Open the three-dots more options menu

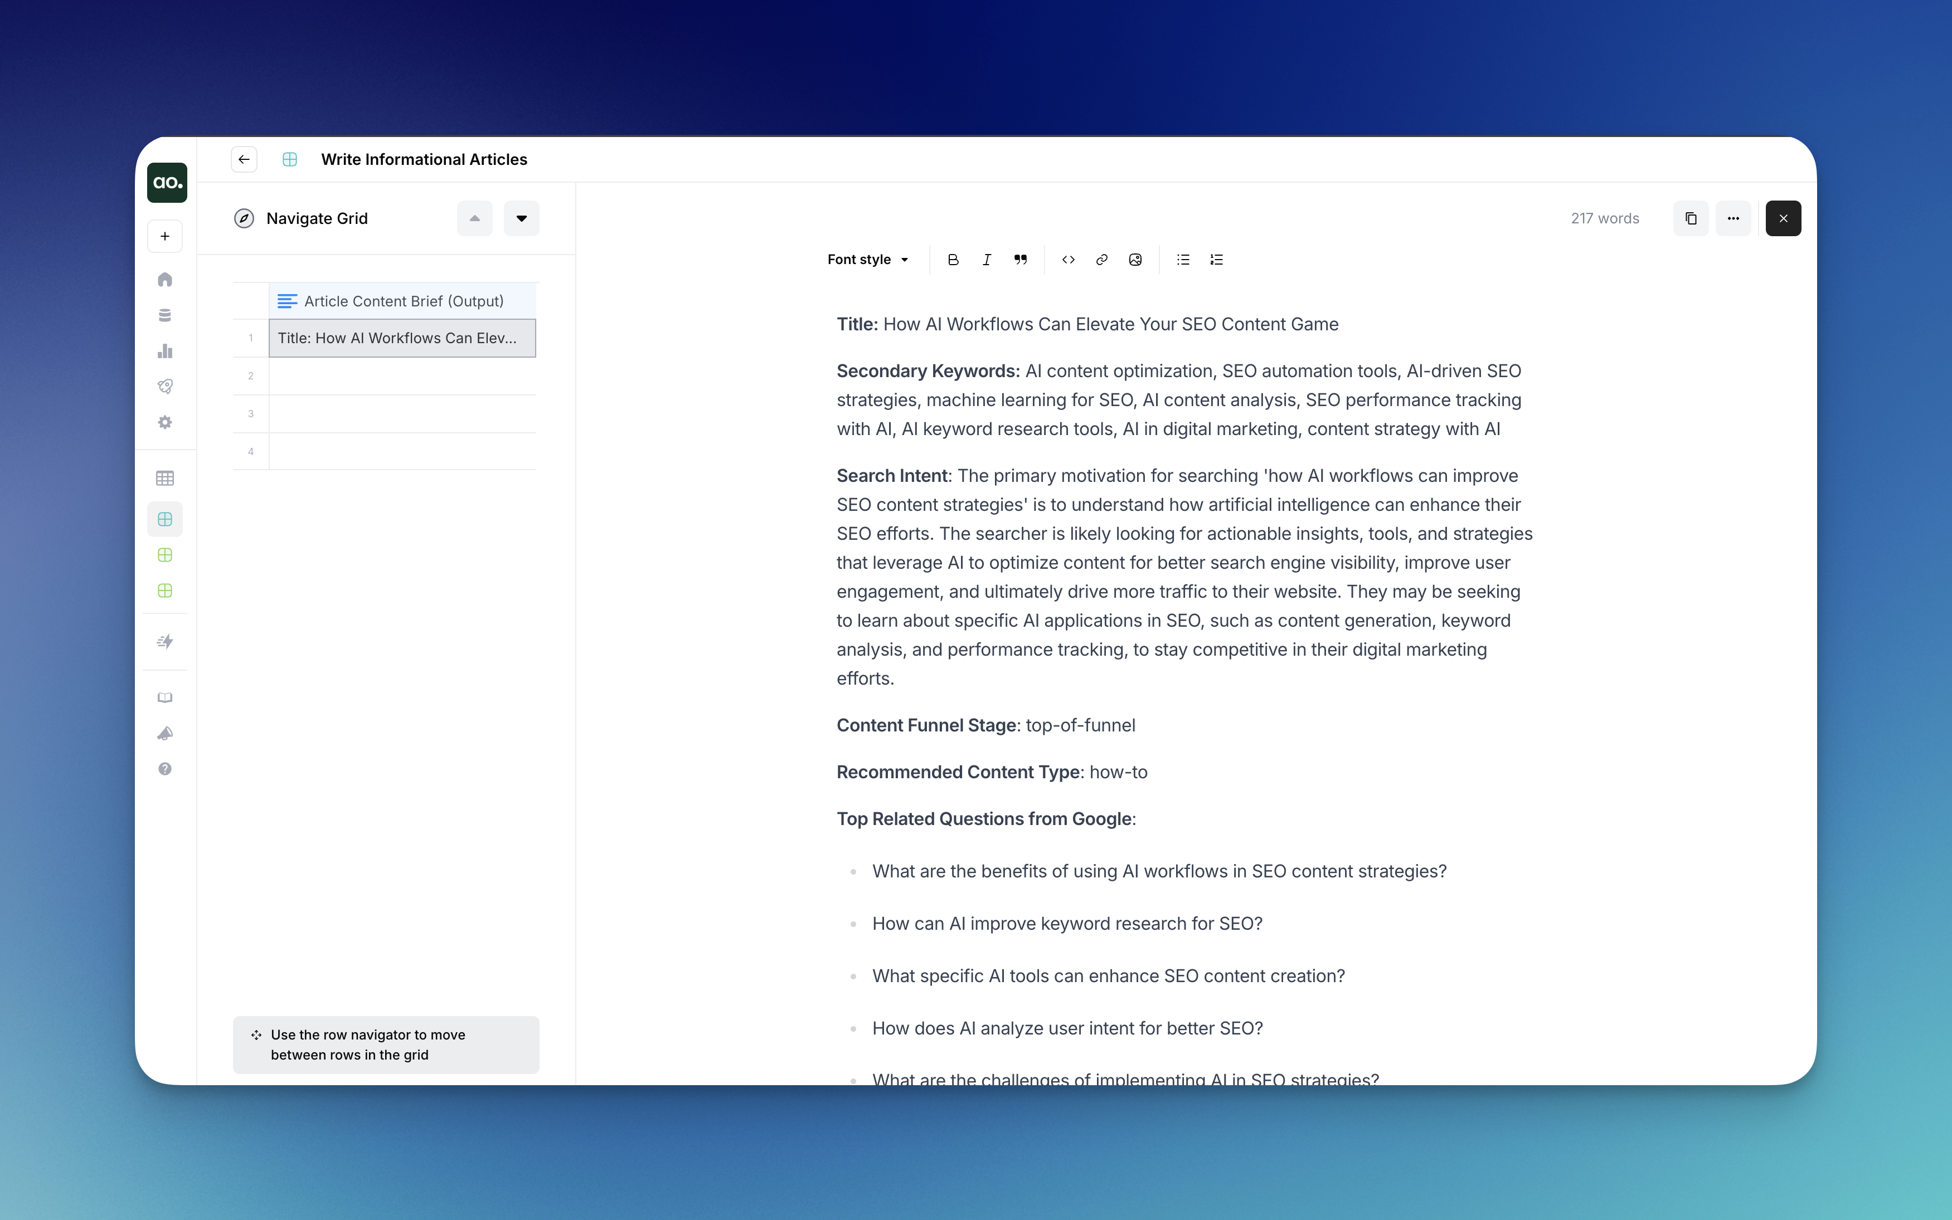(x=1732, y=218)
